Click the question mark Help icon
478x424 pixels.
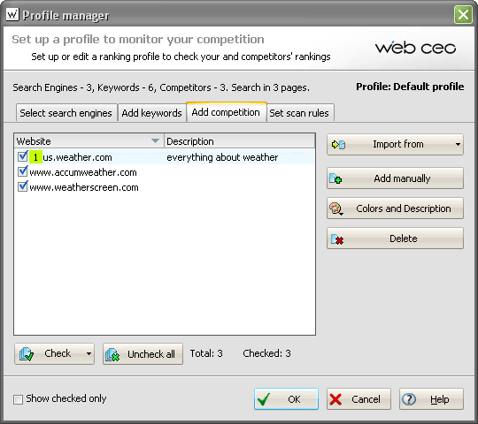[409, 399]
